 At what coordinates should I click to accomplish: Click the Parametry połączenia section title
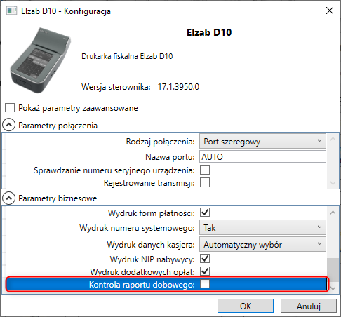tap(58, 126)
